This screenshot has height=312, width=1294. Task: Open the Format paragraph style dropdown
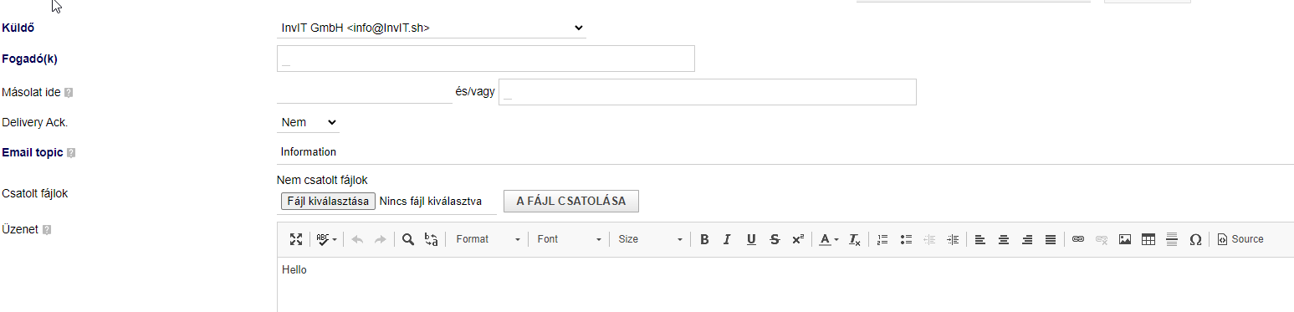488,239
